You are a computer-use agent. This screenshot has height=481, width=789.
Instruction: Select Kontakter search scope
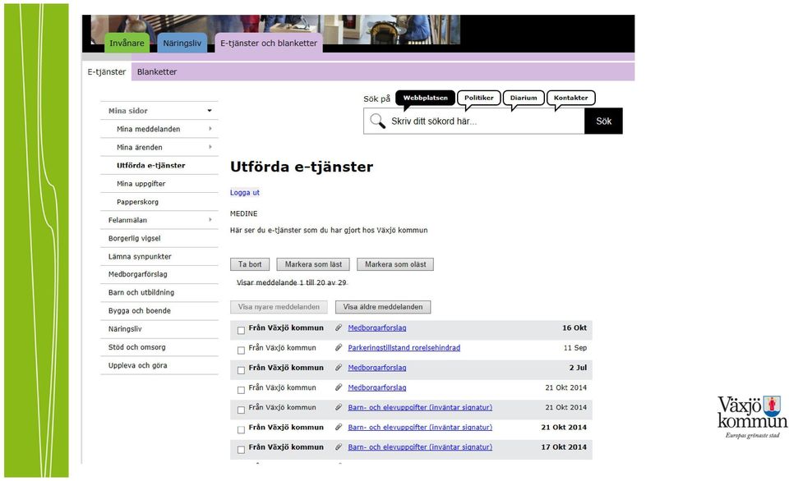(570, 98)
